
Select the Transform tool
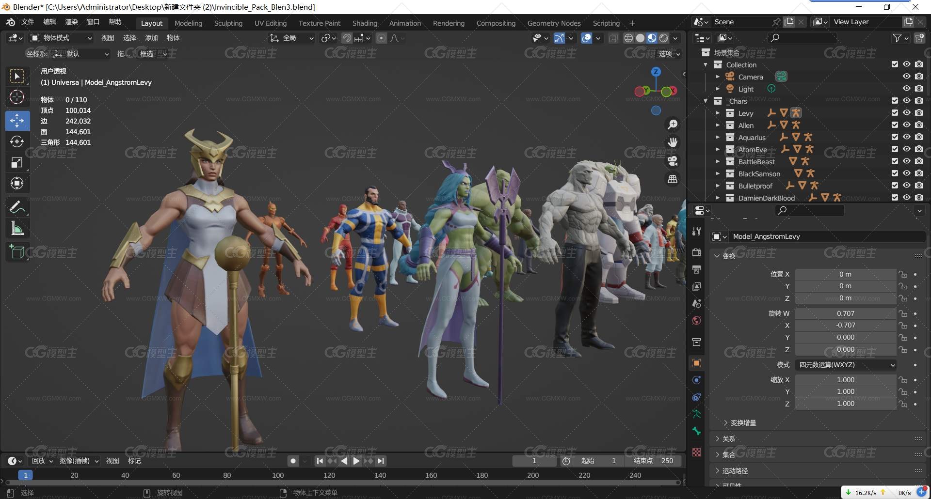(17, 184)
